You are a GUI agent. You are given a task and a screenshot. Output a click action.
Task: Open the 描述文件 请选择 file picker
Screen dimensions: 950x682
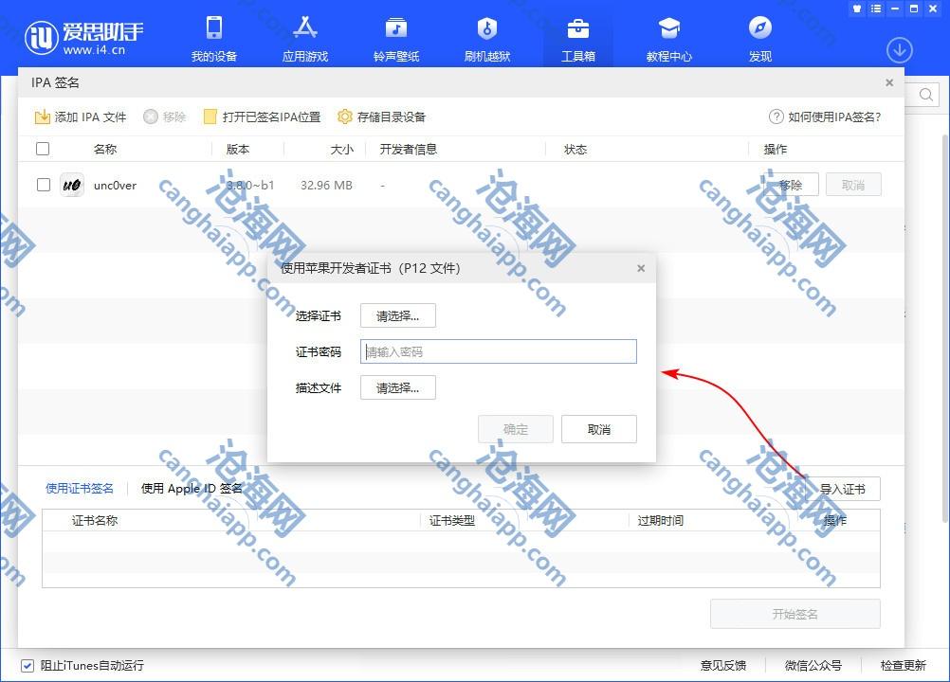pos(397,387)
